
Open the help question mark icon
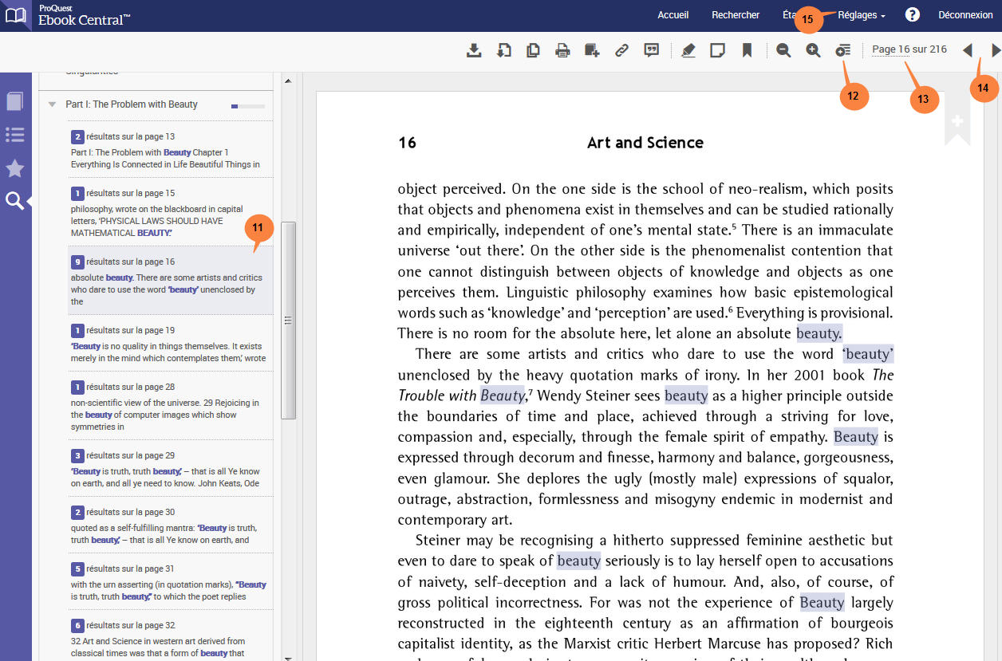pos(913,14)
